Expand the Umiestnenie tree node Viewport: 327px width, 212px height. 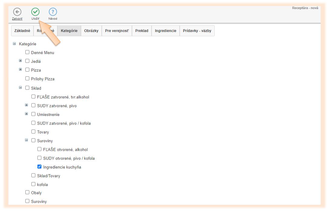[27, 114]
